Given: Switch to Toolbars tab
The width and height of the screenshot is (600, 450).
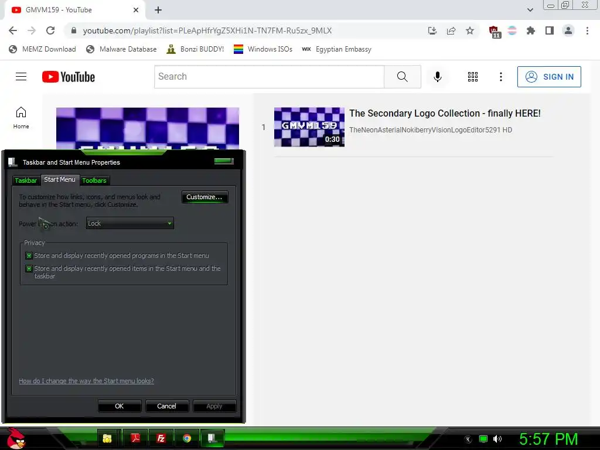Looking at the screenshot, I should pos(94,180).
